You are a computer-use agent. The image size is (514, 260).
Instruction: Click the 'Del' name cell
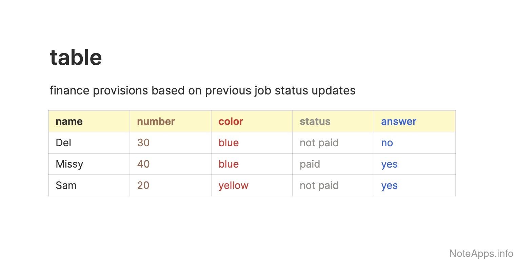(x=63, y=143)
